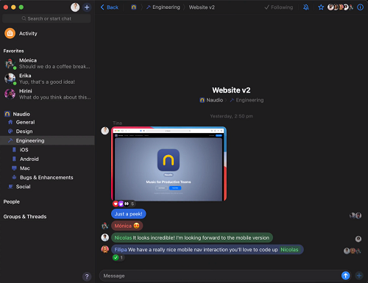
Task: Click the attachment plus icon beside message box
Action: tap(359, 276)
